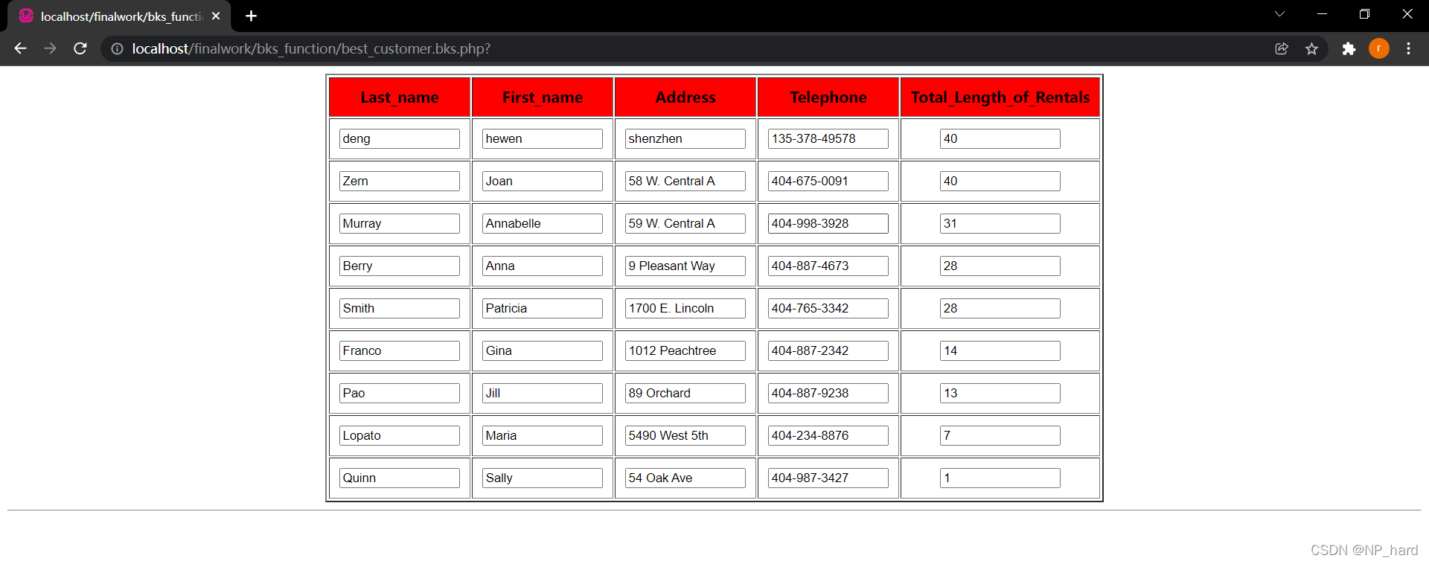Viewport: 1429px width, 564px height.
Task: Expand the tab search chevron
Action: pos(1279,14)
